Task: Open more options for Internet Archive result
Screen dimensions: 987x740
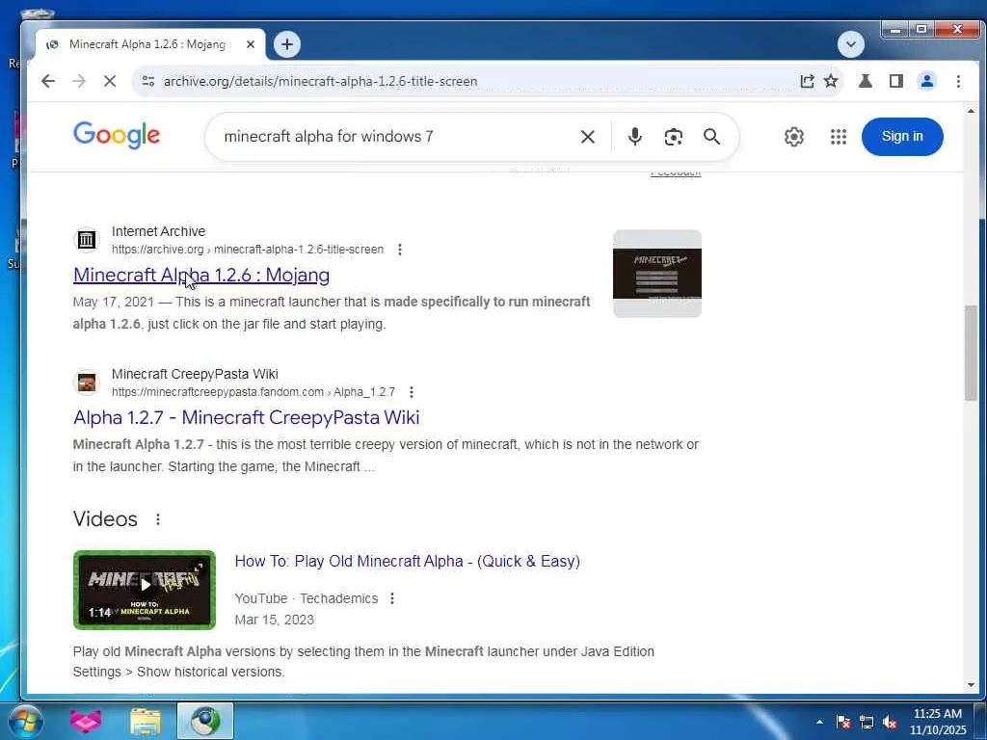Action: coord(400,250)
